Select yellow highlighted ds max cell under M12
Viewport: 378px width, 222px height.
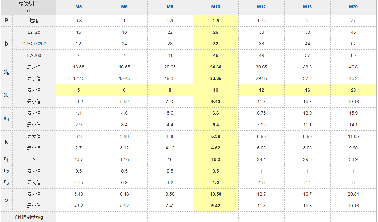point(261,90)
